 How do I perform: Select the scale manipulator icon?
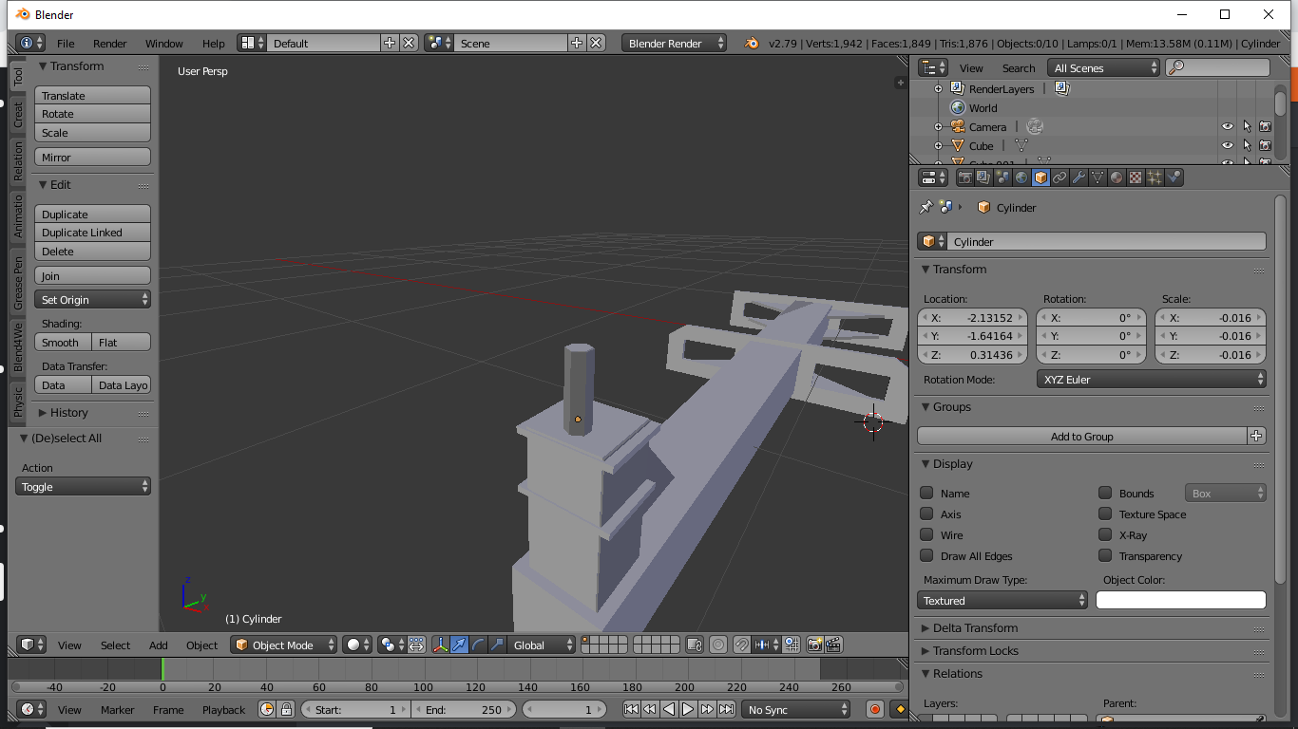(498, 645)
